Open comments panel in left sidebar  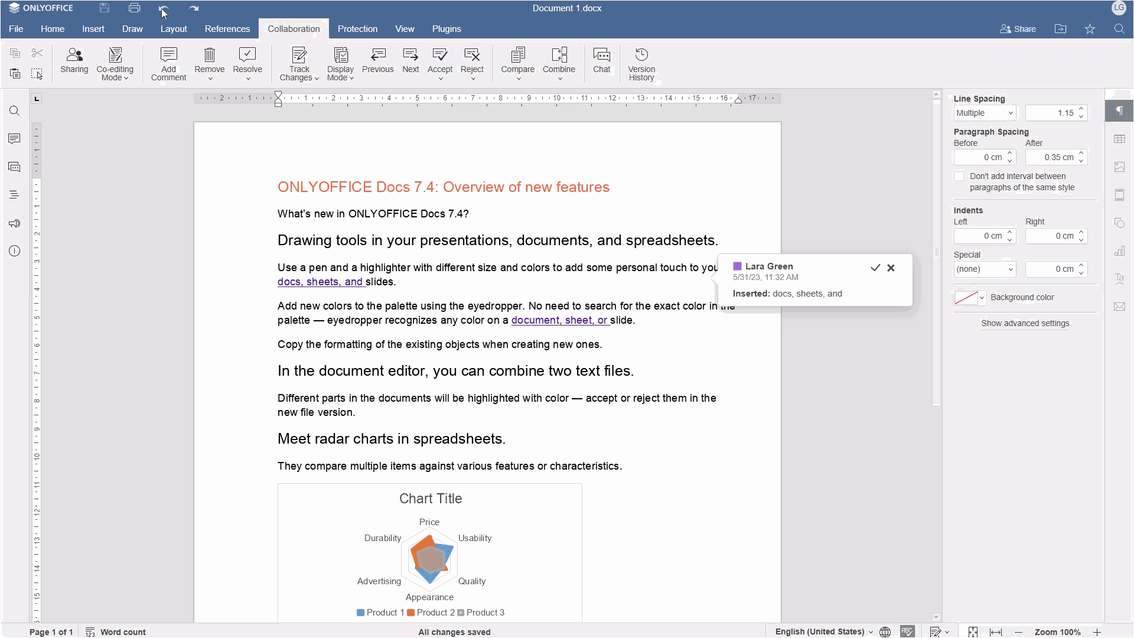point(15,139)
